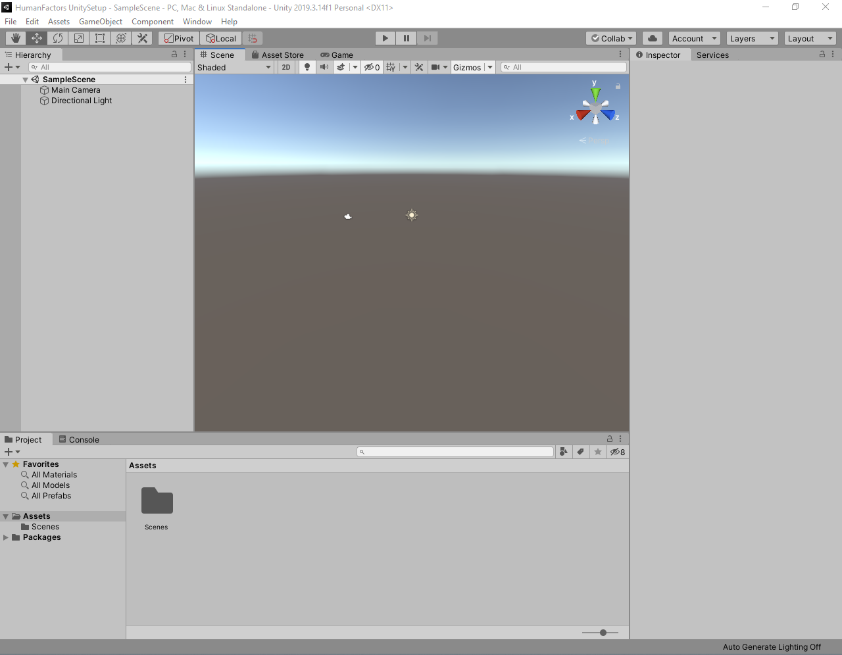Collapse the SampleScene tree

[25, 80]
